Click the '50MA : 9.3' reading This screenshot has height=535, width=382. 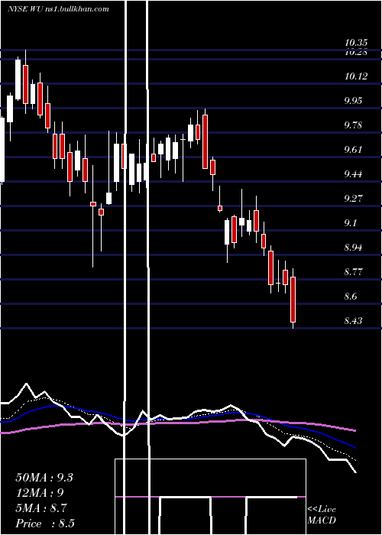click(x=44, y=478)
